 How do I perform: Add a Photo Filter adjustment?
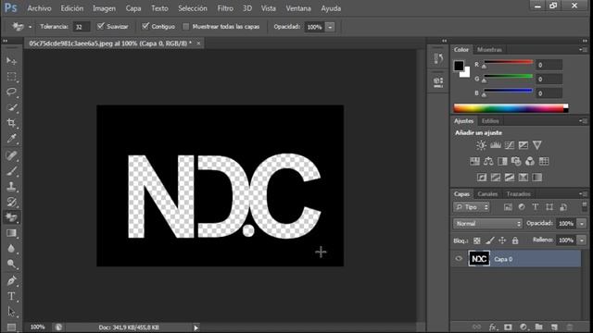516,162
